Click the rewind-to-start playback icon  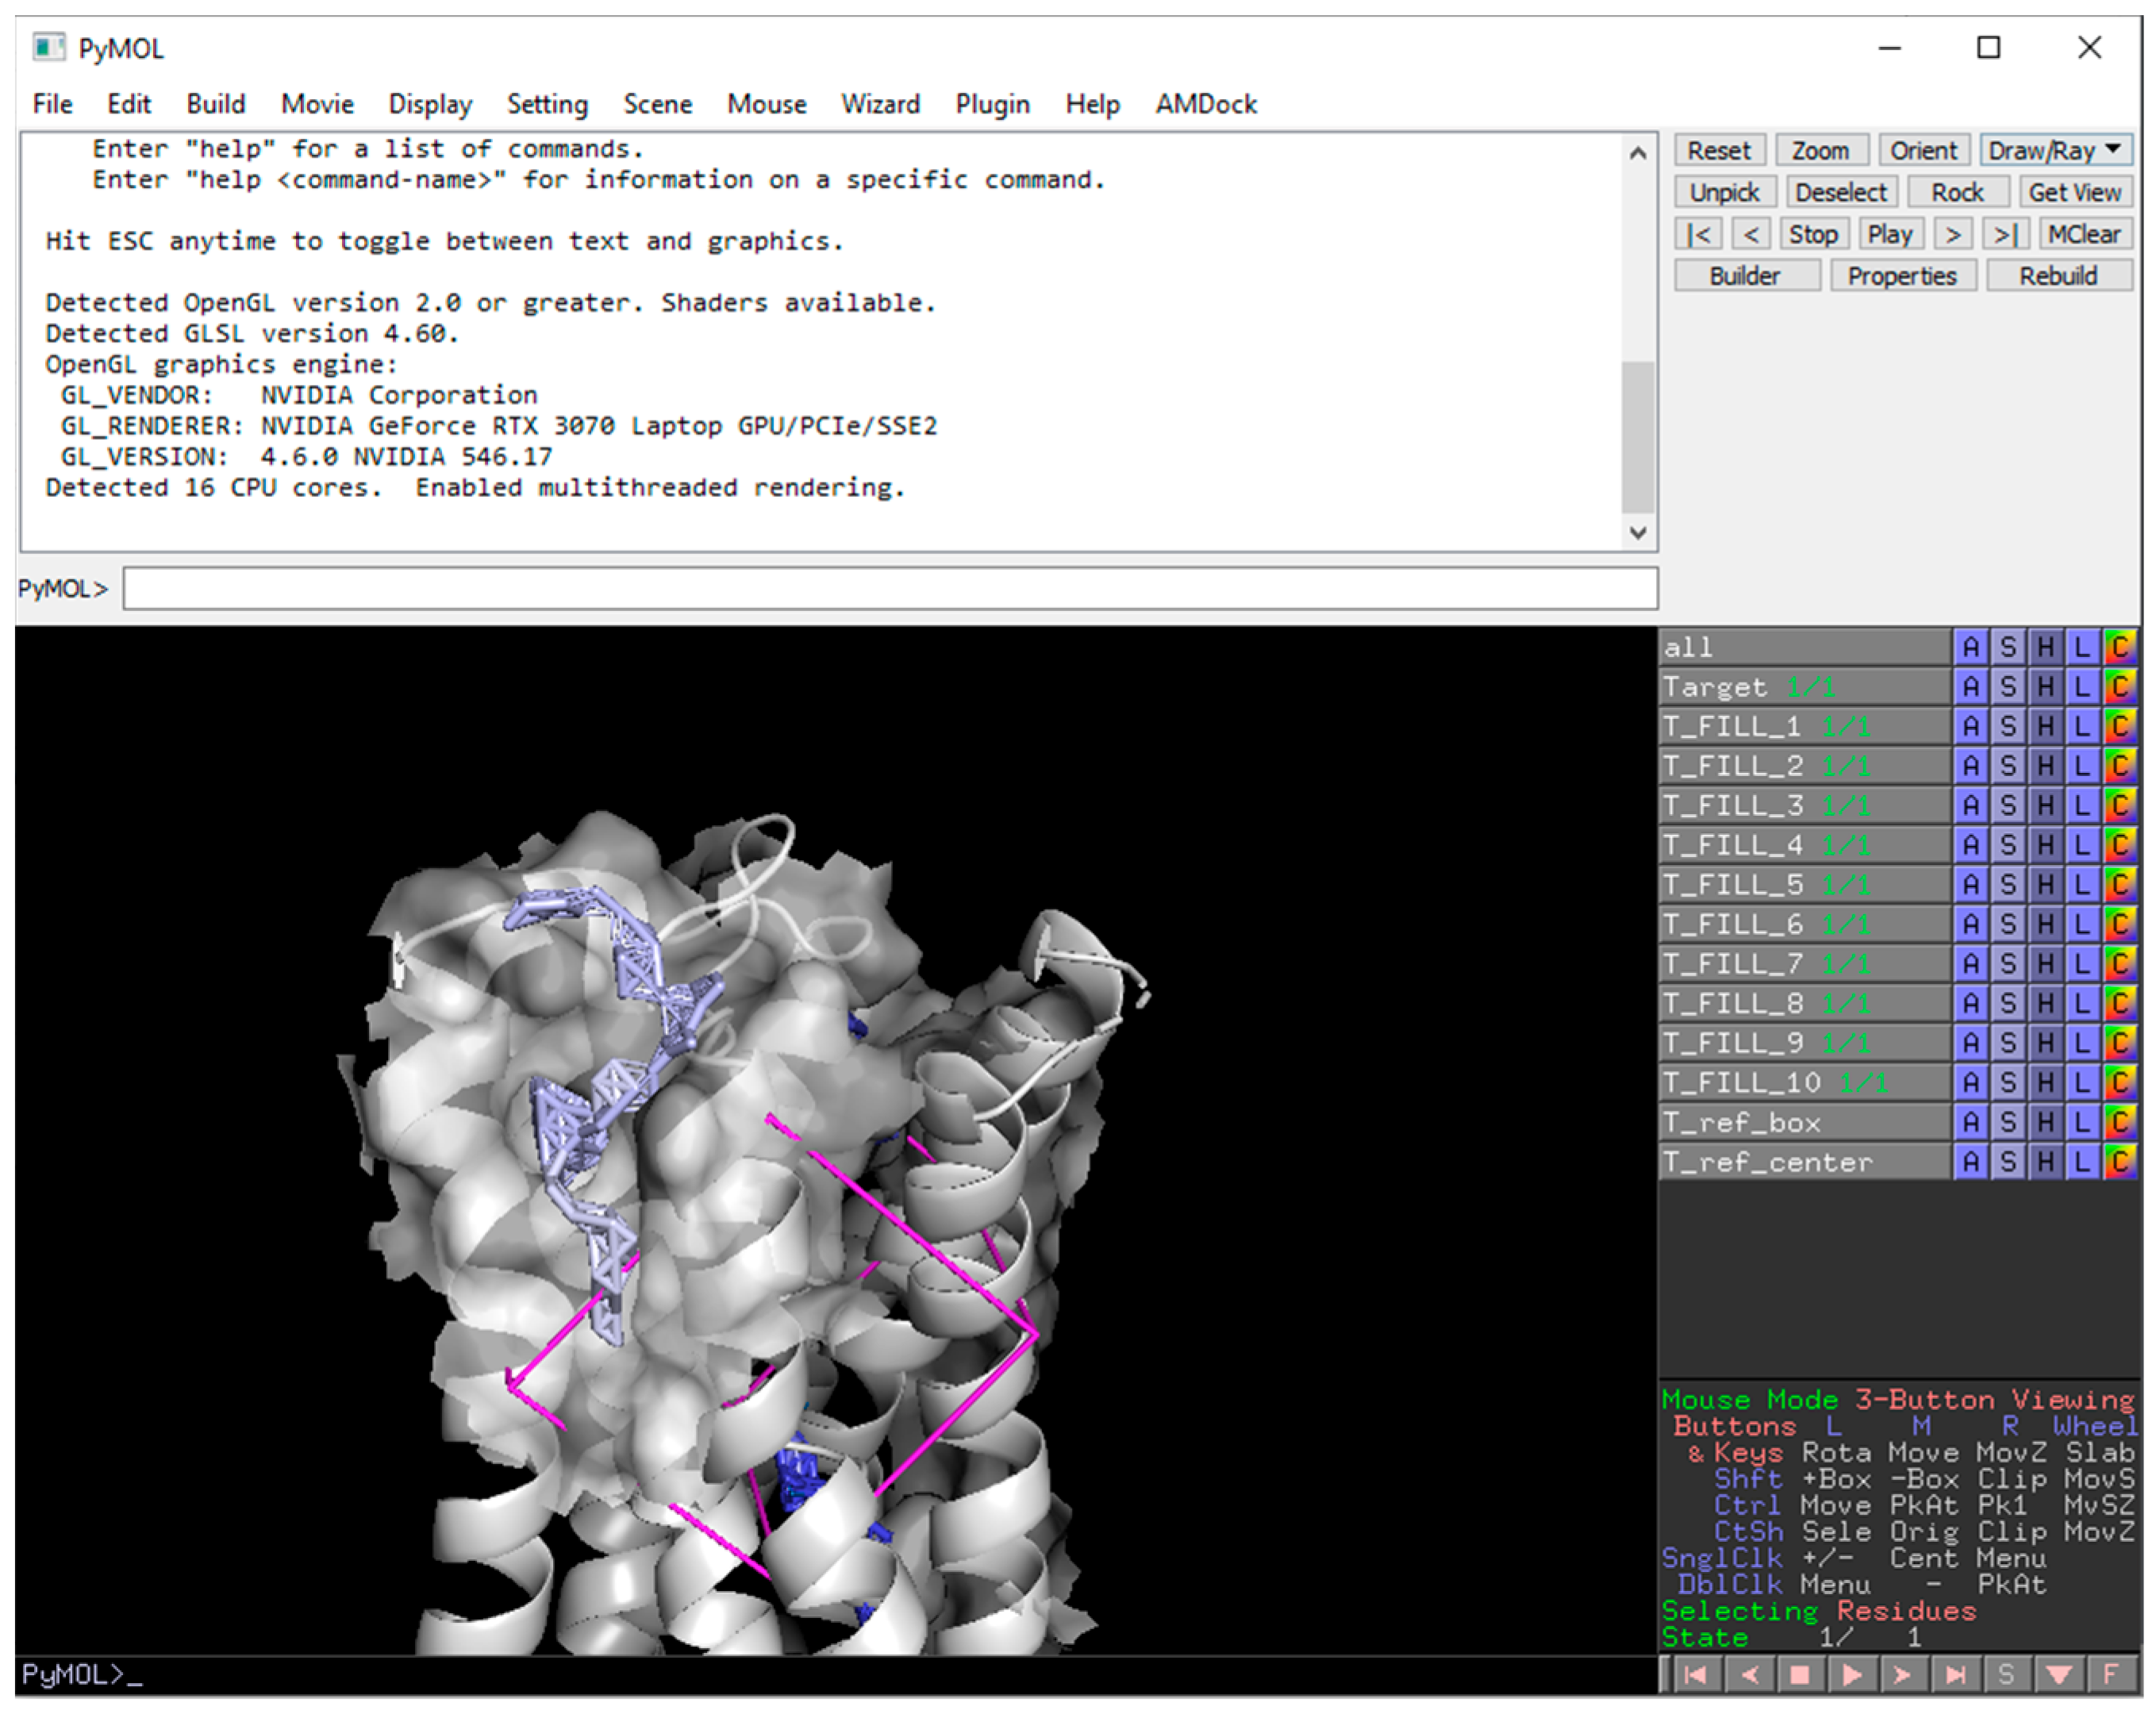[x=1696, y=1674]
